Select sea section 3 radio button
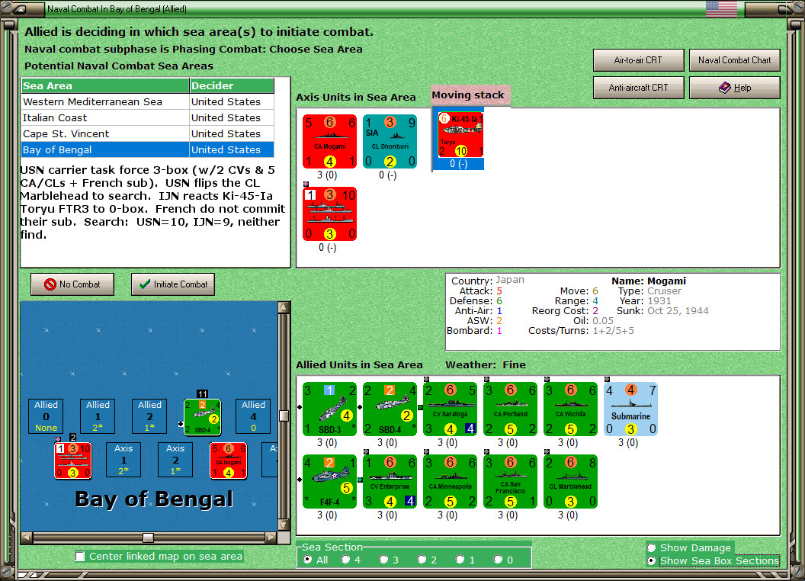Viewport: 805px width, 581px height. coord(383,560)
